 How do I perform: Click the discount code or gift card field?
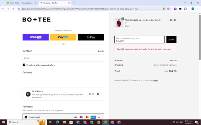pyautogui.click(x=139, y=40)
